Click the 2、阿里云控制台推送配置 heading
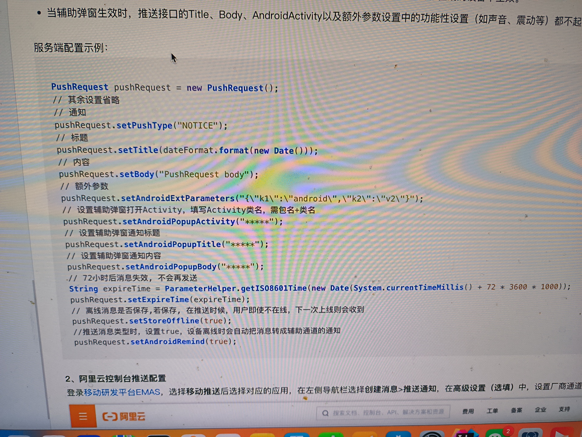The width and height of the screenshot is (582, 437). (115, 378)
